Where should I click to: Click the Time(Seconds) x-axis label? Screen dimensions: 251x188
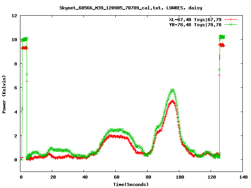click(131, 184)
